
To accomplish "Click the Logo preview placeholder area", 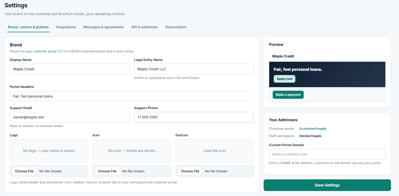I will [x=49, y=151].
